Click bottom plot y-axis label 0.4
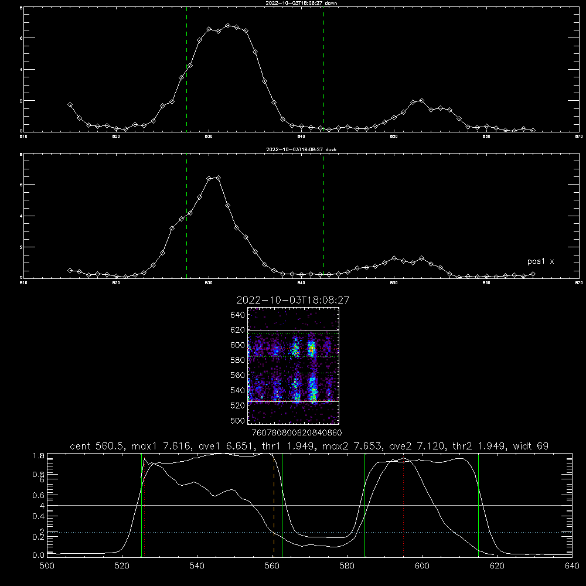The height and width of the screenshot is (586, 586). tap(39, 516)
